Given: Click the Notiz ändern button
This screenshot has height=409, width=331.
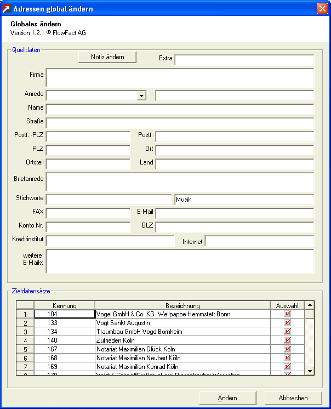Looking at the screenshot, I should coord(107,57).
